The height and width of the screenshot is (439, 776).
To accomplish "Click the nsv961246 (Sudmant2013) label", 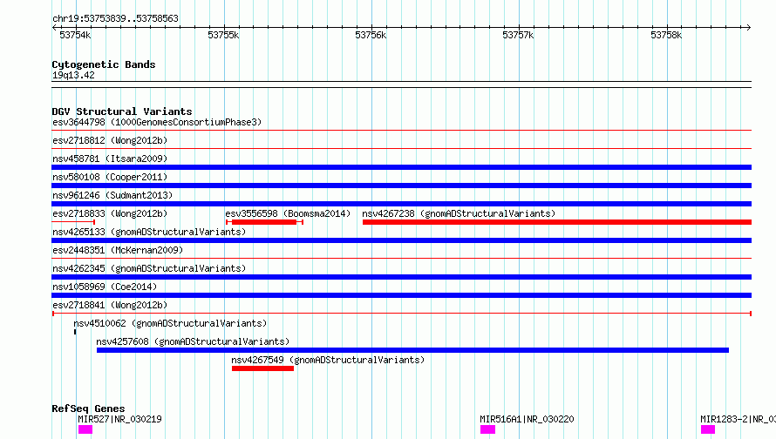I will click(x=112, y=195).
